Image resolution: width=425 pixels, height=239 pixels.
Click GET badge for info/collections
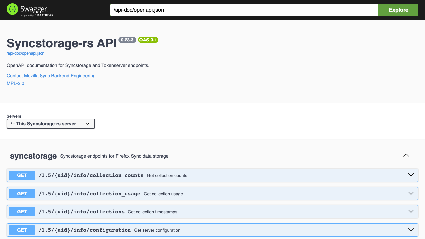(x=22, y=212)
